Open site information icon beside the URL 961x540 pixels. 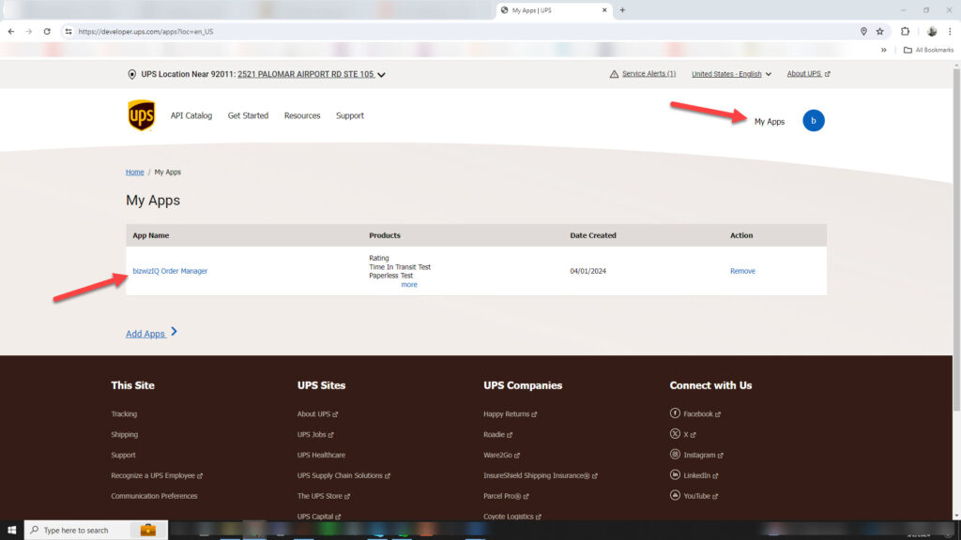(x=69, y=31)
